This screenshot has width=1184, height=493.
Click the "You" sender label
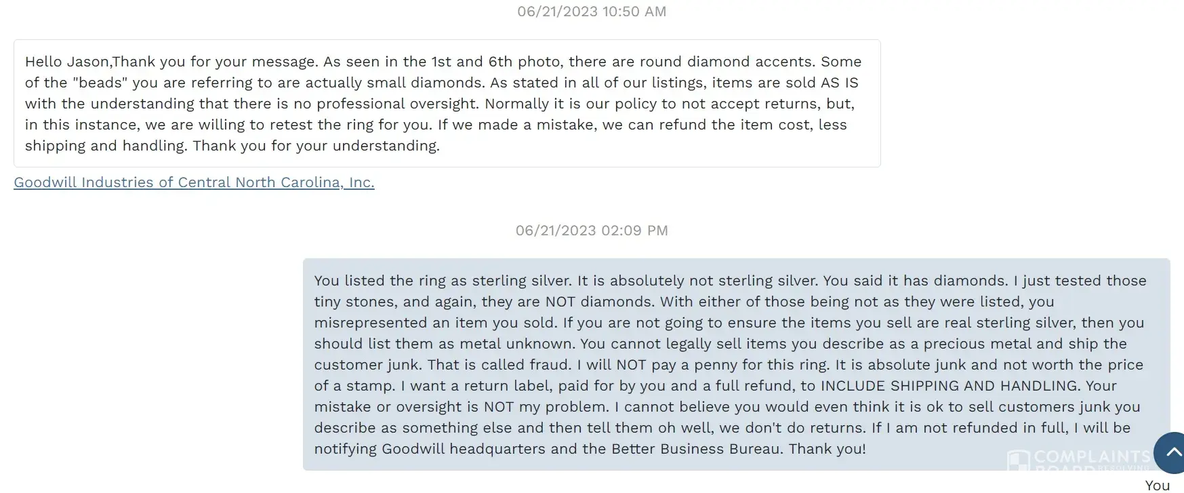[1157, 485]
